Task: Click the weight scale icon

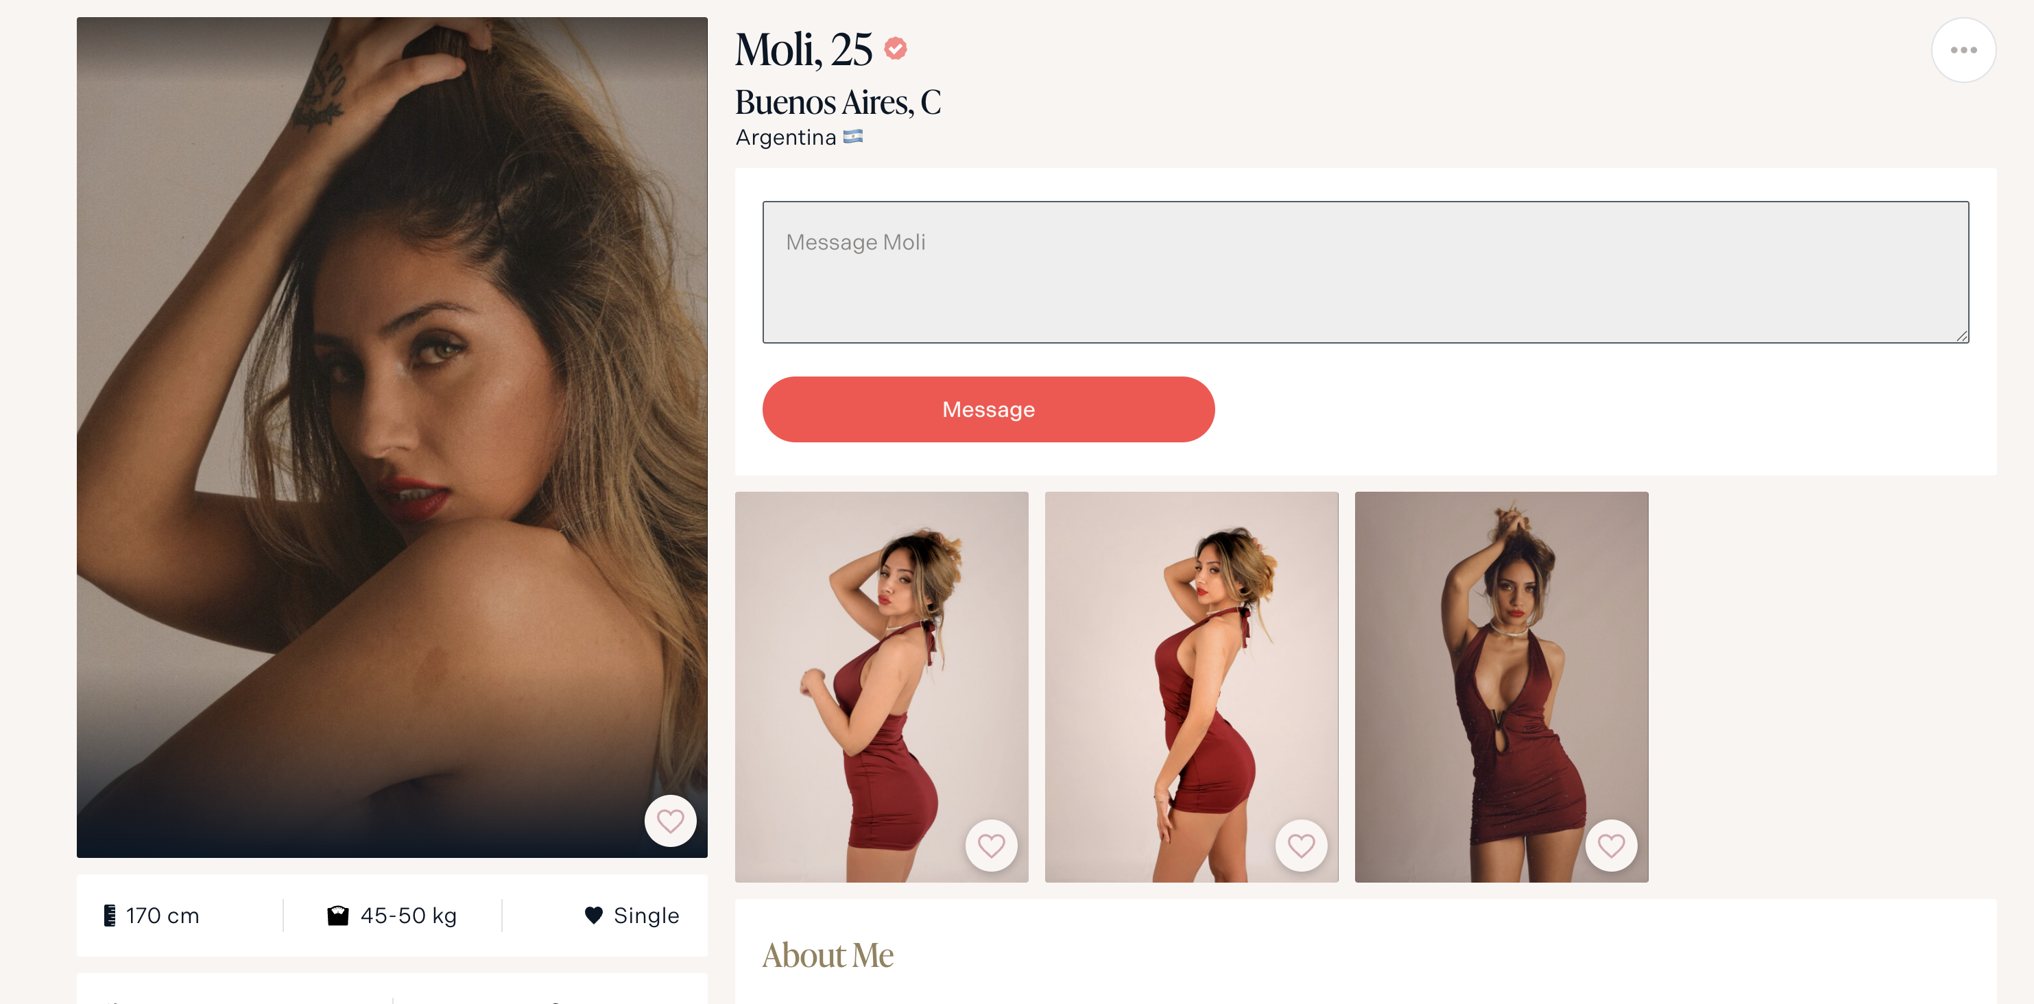Action: (x=338, y=915)
